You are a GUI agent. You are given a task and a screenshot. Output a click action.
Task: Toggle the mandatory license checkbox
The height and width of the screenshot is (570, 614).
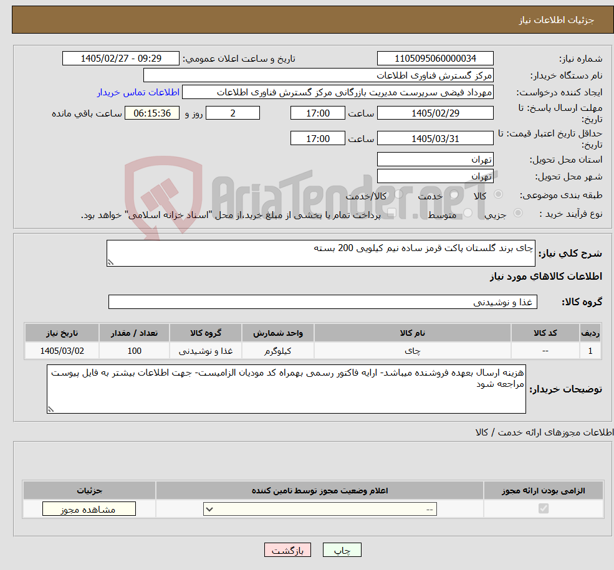[544, 508]
